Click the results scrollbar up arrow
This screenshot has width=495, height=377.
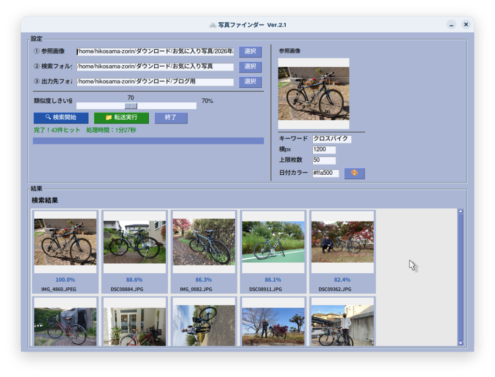click(460, 211)
